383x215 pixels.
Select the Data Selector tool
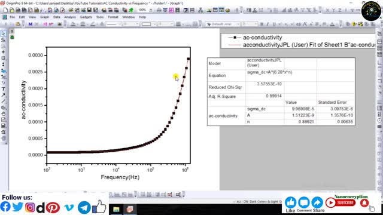4,64
